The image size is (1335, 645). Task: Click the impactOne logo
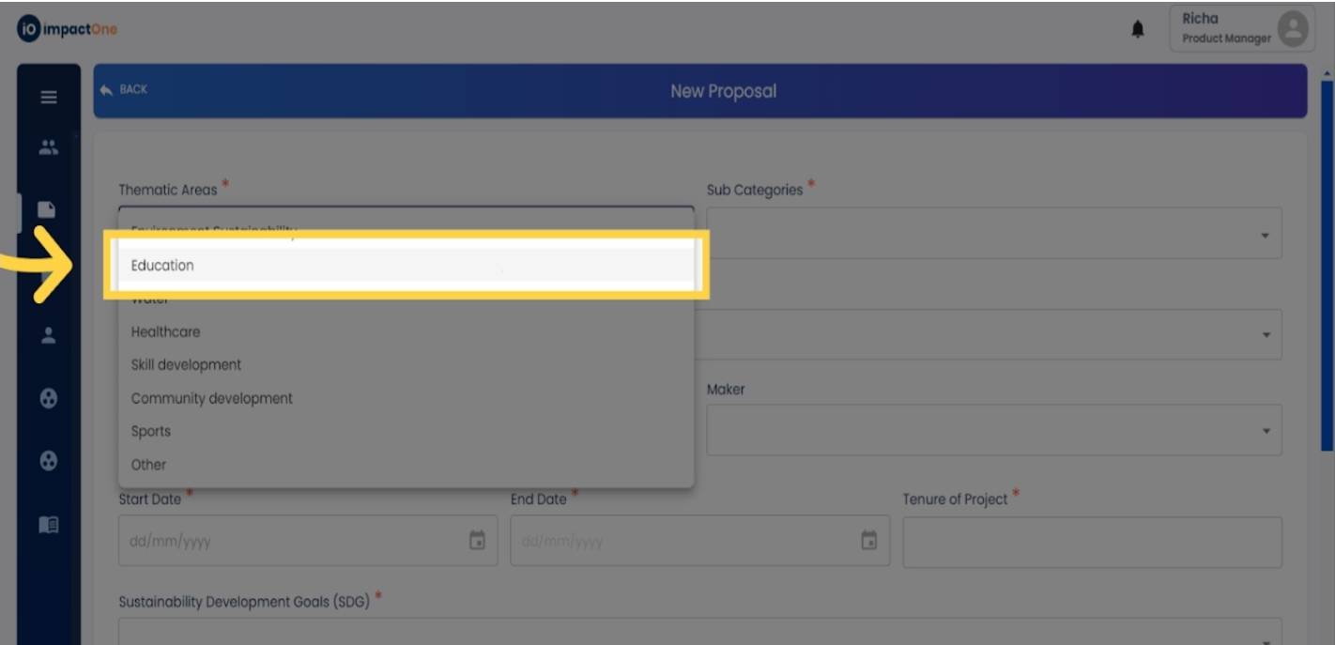click(66, 29)
